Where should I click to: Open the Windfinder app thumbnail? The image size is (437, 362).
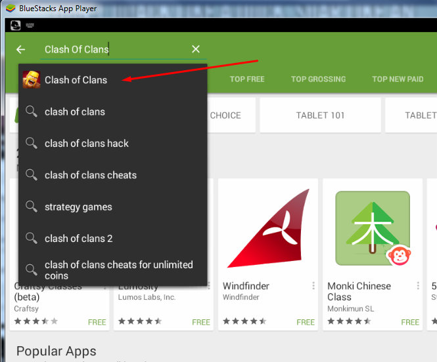pos(268,228)
